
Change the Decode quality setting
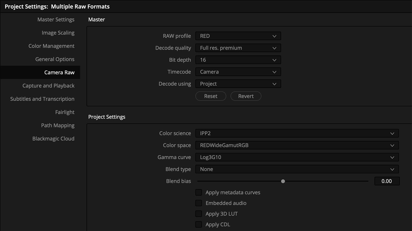(238, 48)
